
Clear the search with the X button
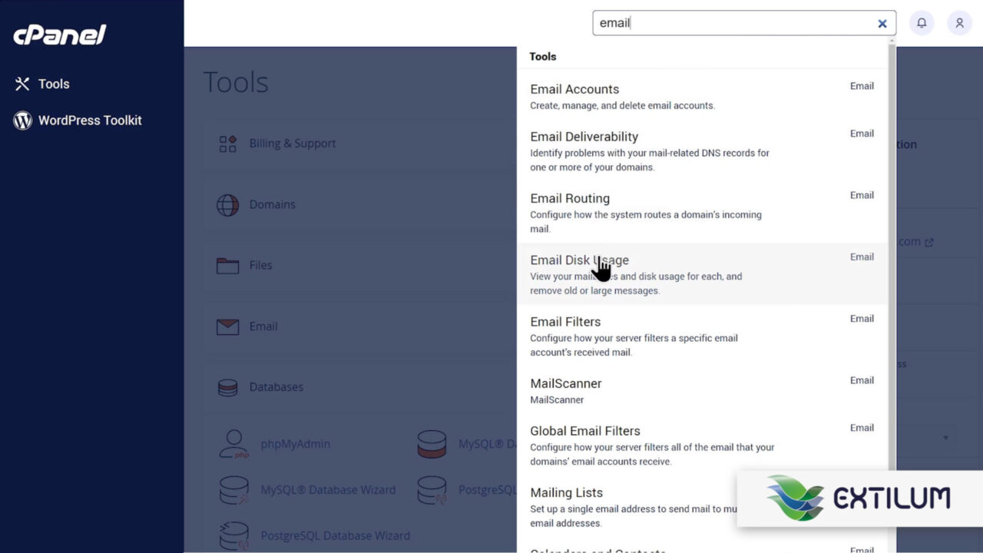tap(882, 23)
